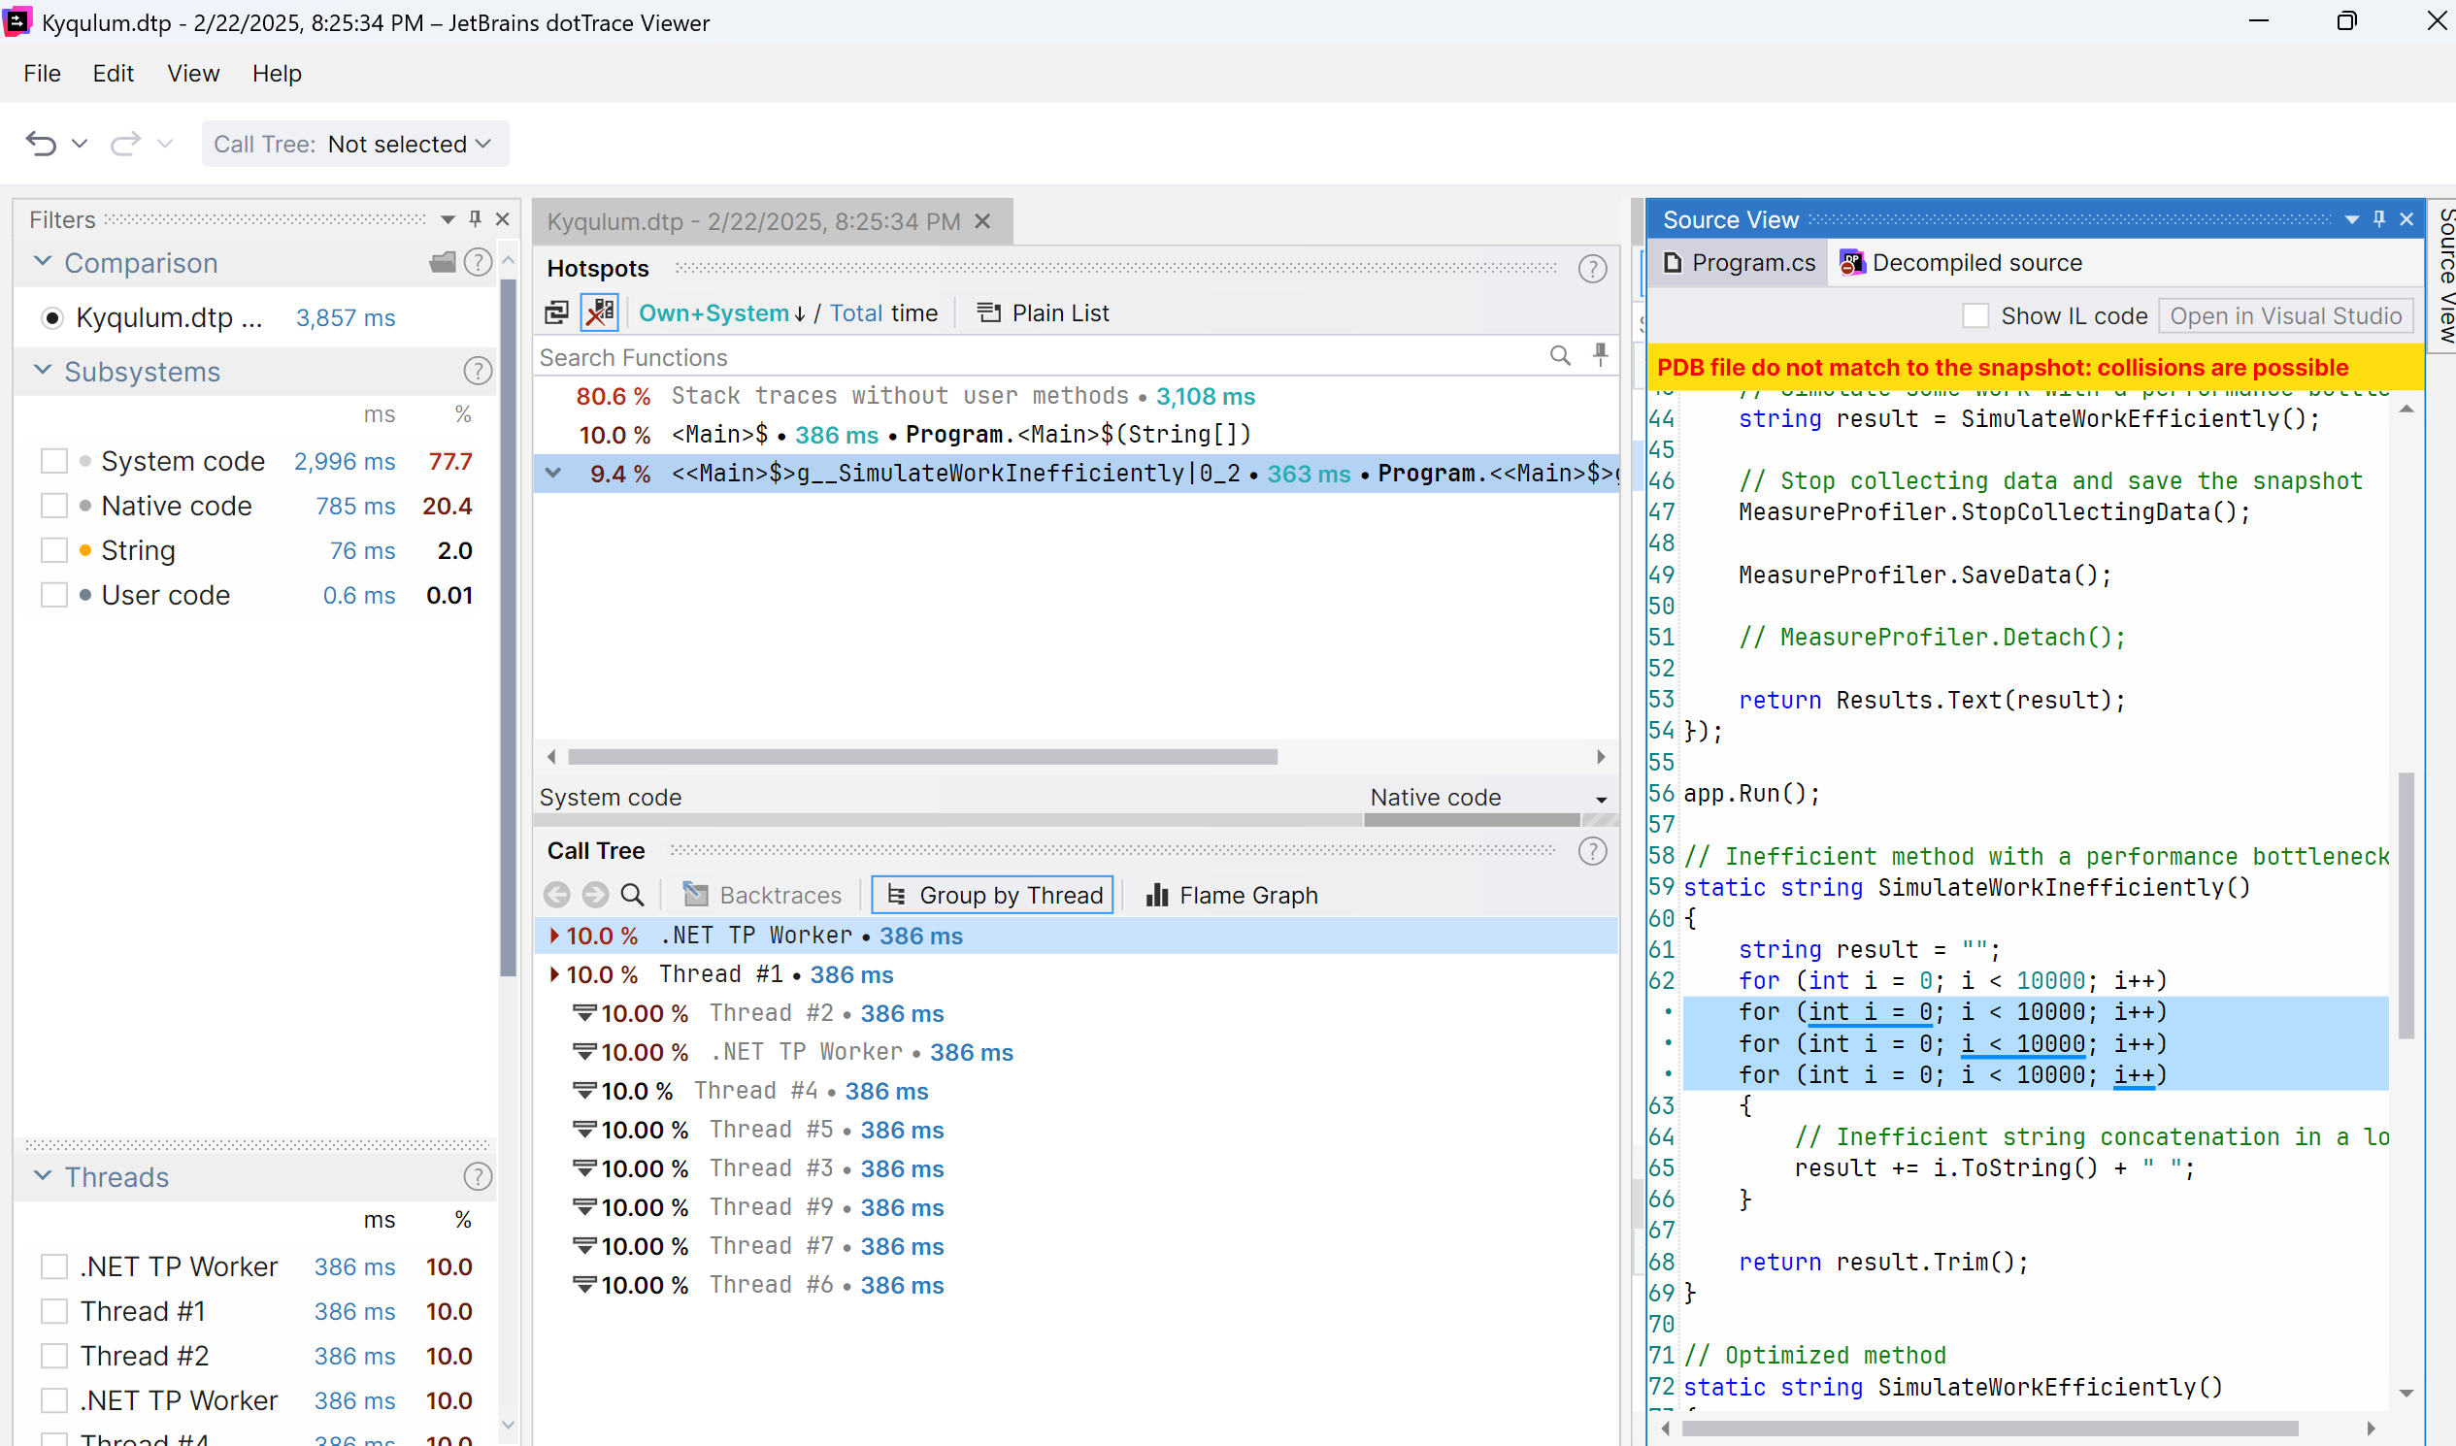Viewport: 2456px width, 1446px height.
Task: Open the View menu
Action: pyautogui.click(x=193, y=73)
